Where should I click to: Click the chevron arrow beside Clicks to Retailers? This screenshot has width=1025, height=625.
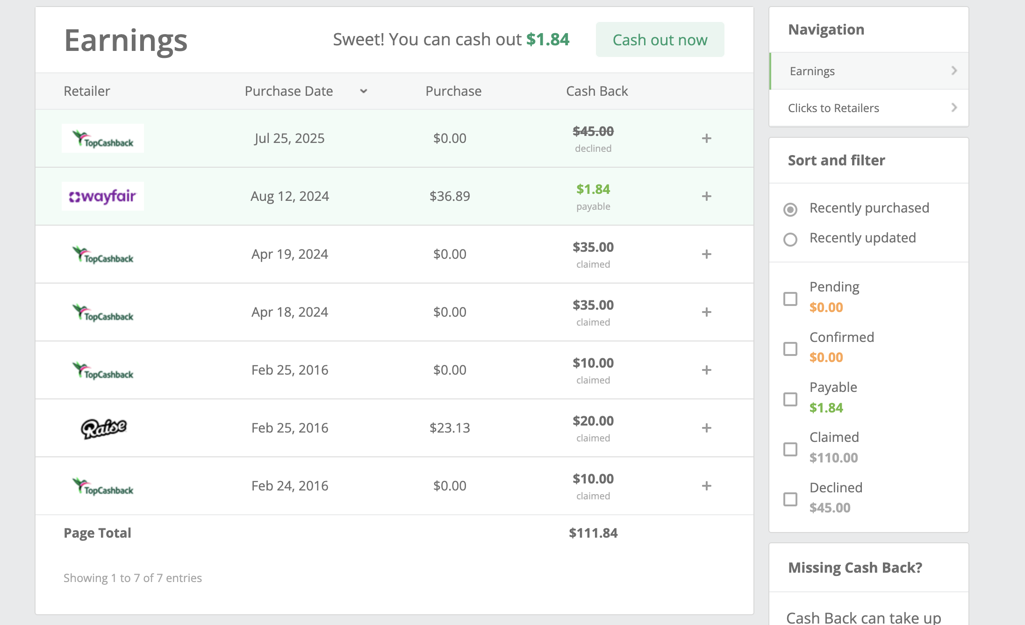[954, 107]
